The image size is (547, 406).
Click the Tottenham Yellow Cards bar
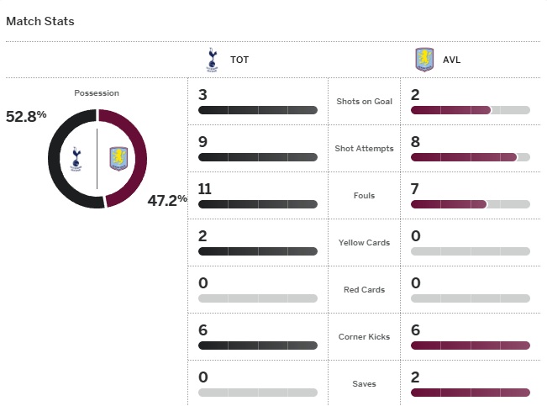click(x=258, y=251)
